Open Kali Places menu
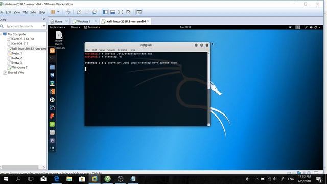Viewport: 327px width, 184px height. 75,27
